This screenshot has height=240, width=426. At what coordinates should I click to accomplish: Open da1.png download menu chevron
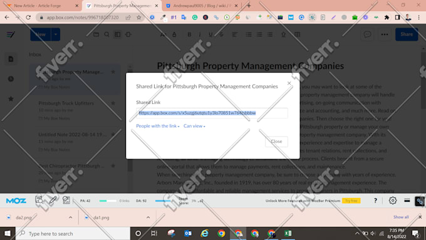148,217
